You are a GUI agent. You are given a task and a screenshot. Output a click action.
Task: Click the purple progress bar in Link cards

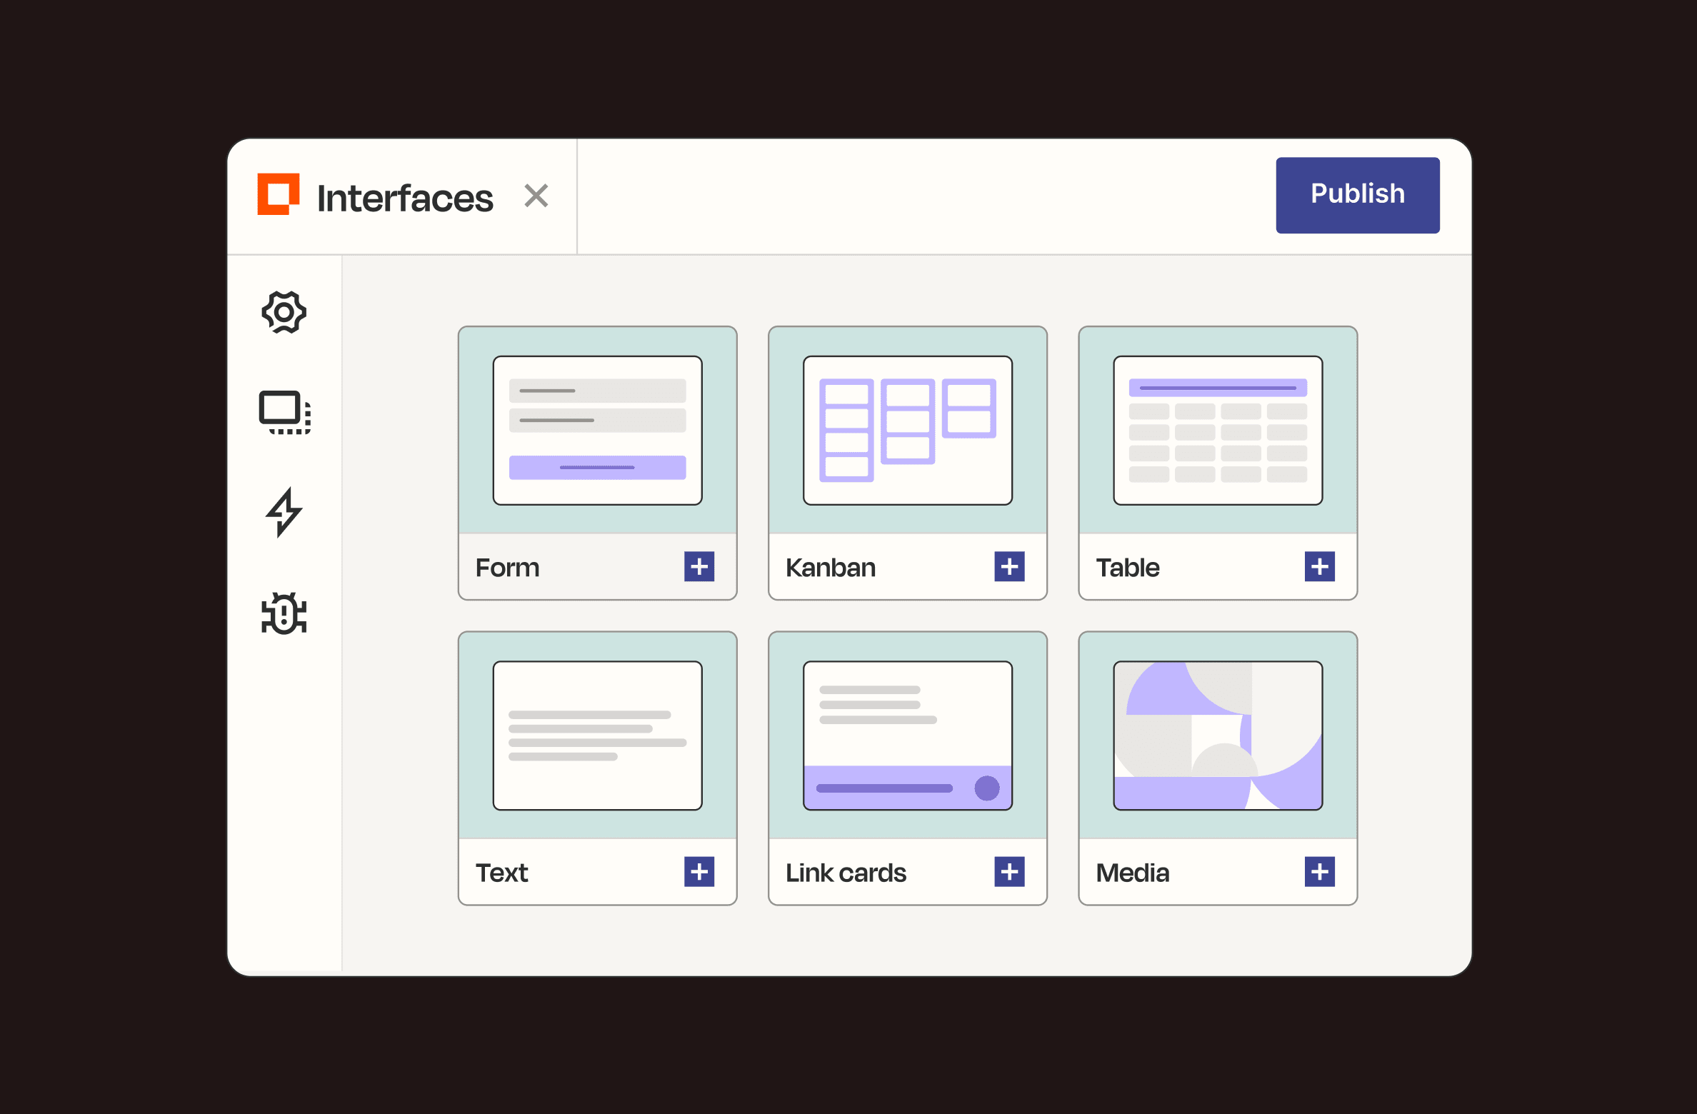point(884,790)
